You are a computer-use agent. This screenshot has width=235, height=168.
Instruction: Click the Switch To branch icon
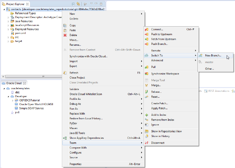(147, 56)
